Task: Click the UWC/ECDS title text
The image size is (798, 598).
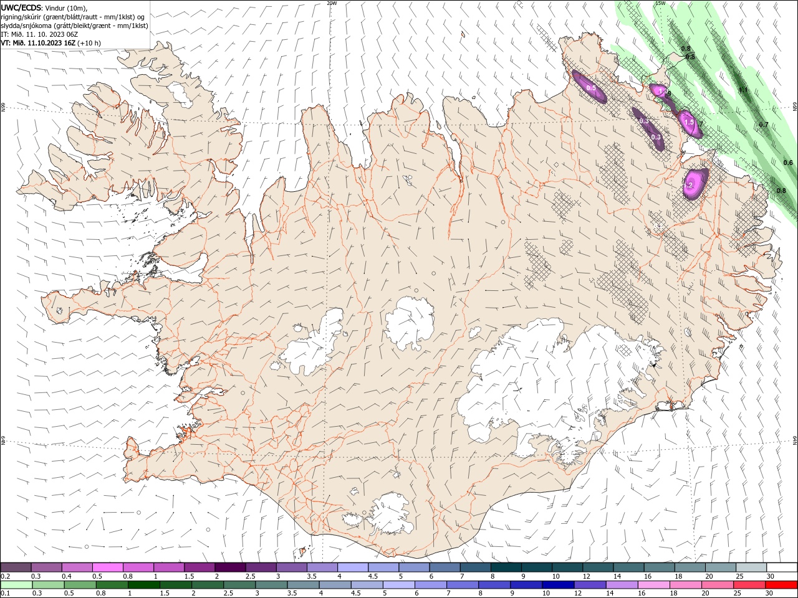Action: click(21, 7)
